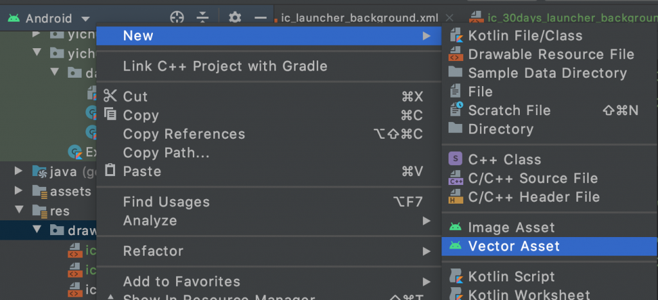This screenshot has height=300, width=658.
Task: Hide the project panel with minus icon
Action: tap(260, 18)
